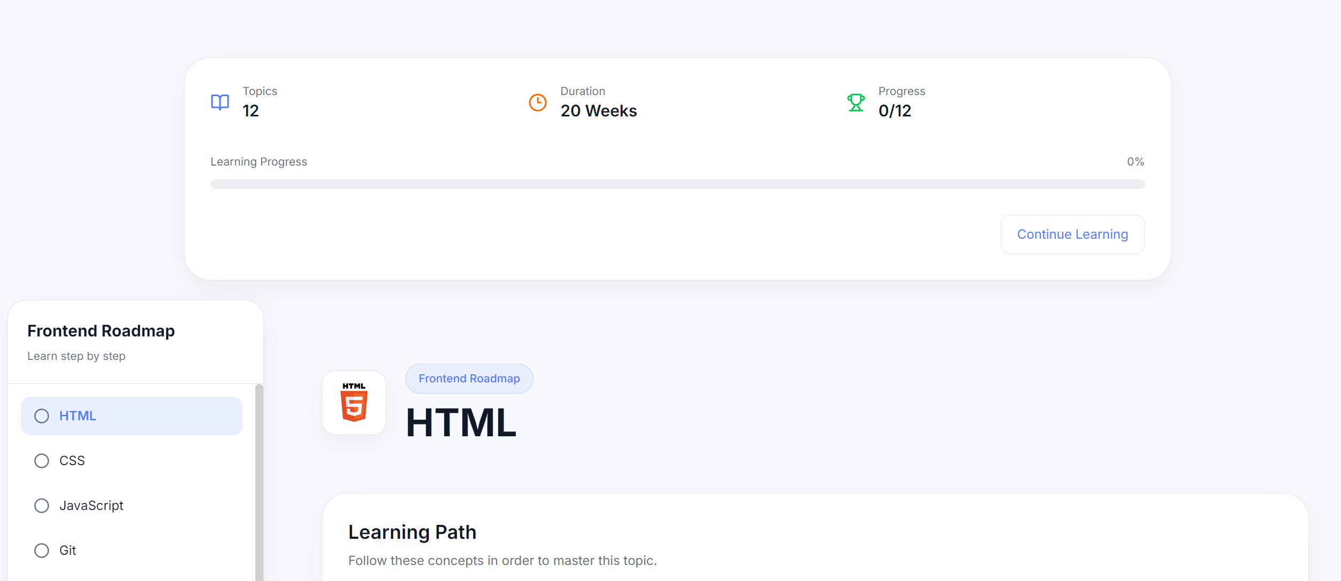Click the Frontend Roadmap badge
Screen dimensions: 1341x581
point(469,379)
